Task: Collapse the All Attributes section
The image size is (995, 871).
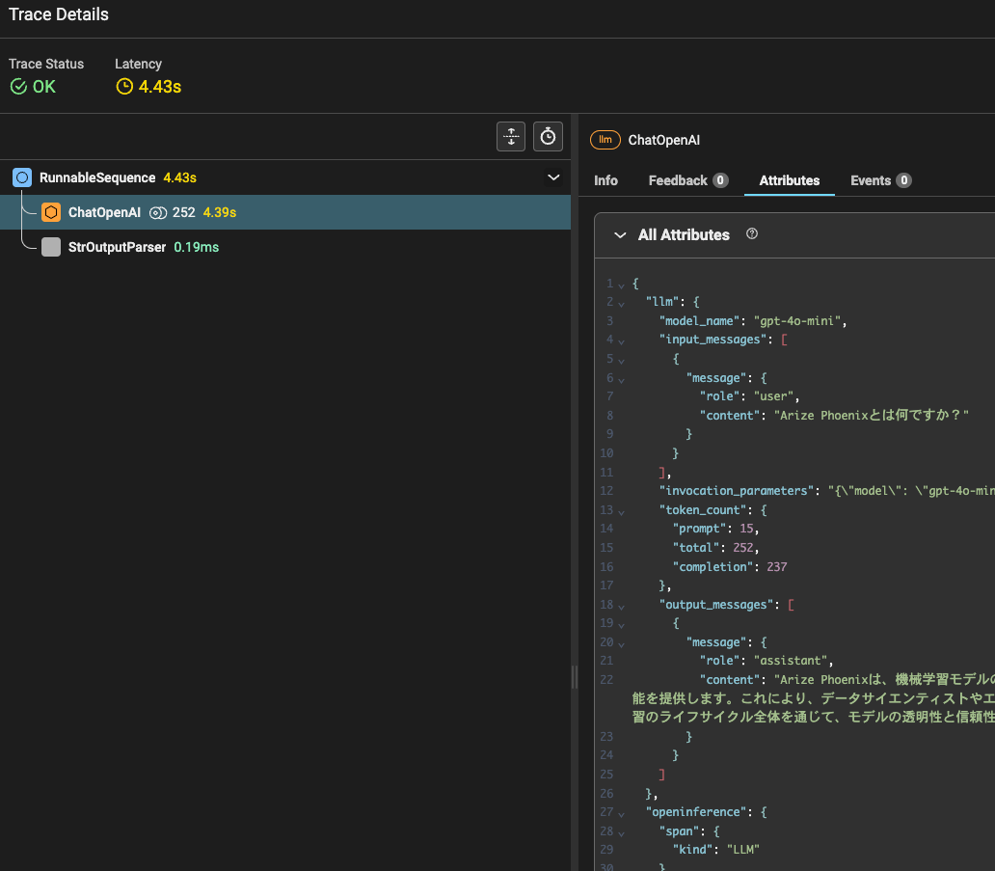Action: [619, 235]
